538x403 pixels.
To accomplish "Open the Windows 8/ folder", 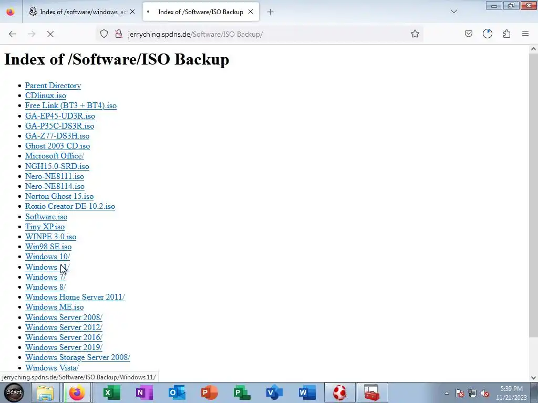I will point(45,287).
